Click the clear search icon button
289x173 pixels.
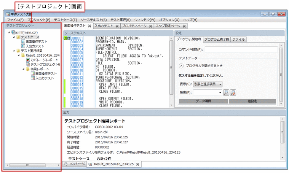coord(233,92)
